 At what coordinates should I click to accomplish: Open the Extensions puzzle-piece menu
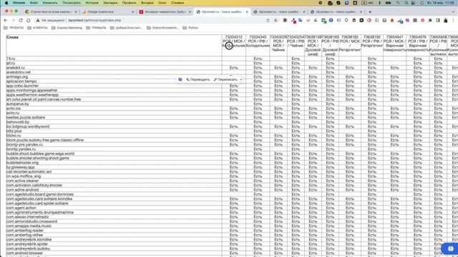(x=430, y=21)
